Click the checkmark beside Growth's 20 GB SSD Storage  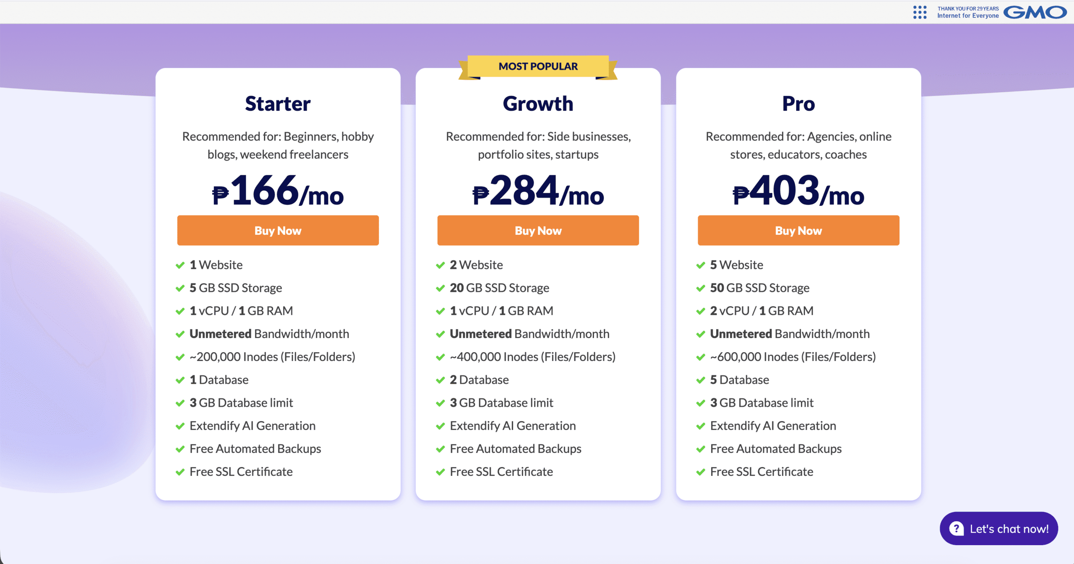[440, 288]
